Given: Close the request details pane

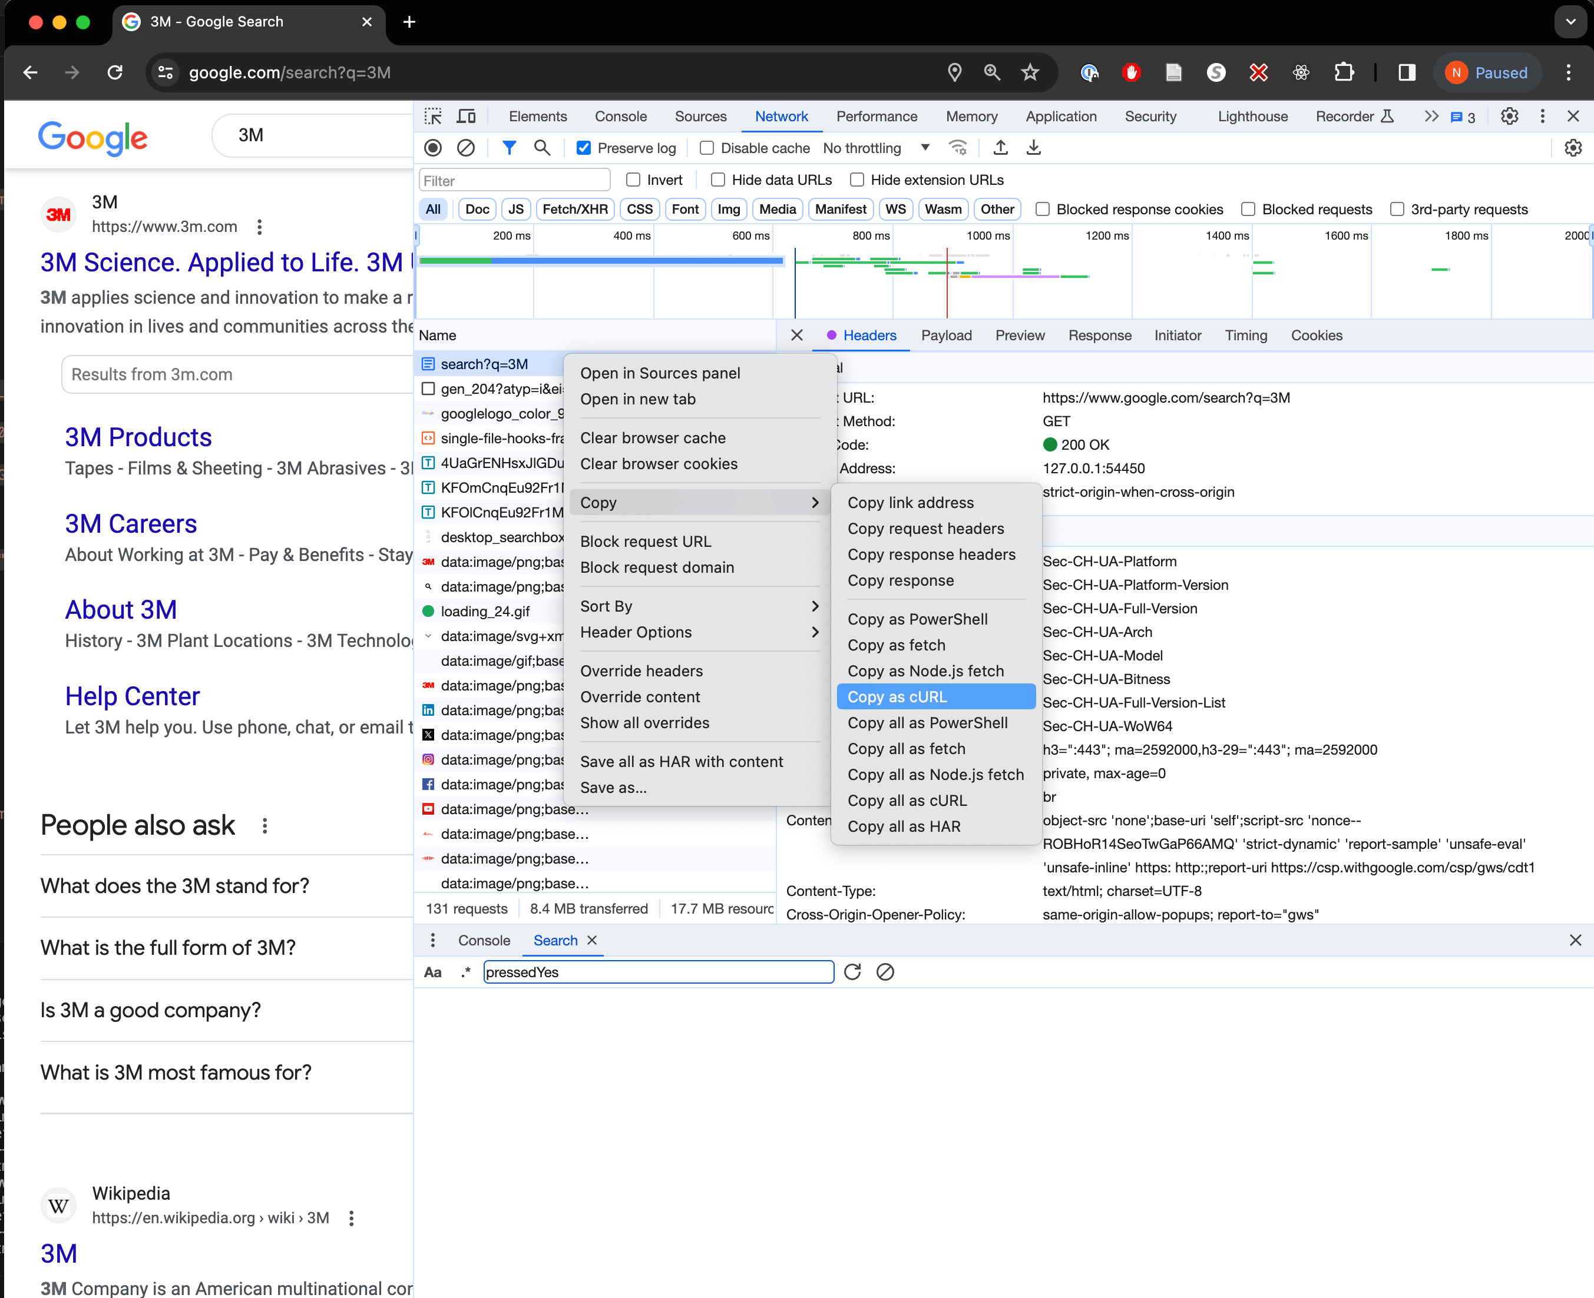Looking at the screenshot, I should [x=796, y=335].
